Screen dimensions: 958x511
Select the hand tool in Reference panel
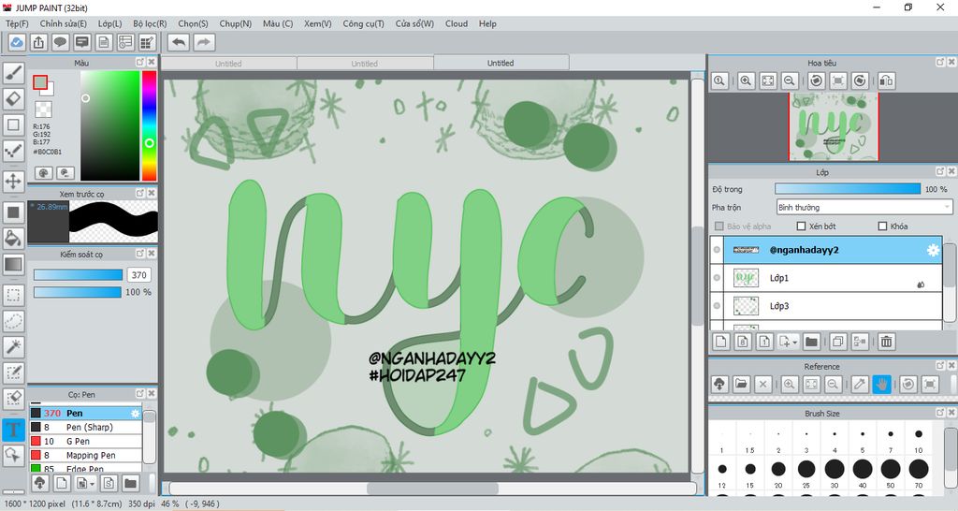tap(881, 384)
